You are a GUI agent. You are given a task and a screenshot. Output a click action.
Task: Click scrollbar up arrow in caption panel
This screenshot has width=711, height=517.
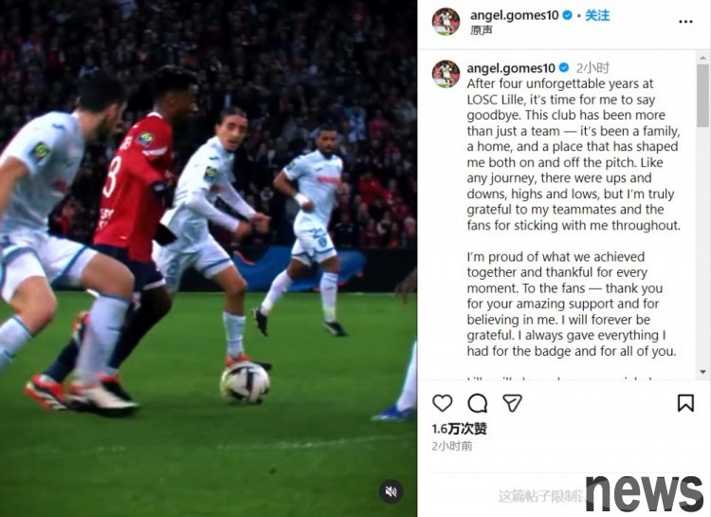click(702, 58)
